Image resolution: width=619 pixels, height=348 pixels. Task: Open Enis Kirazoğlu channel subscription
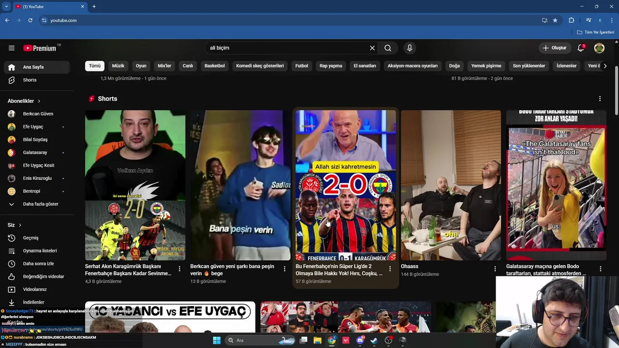click(x=38, y=178)
